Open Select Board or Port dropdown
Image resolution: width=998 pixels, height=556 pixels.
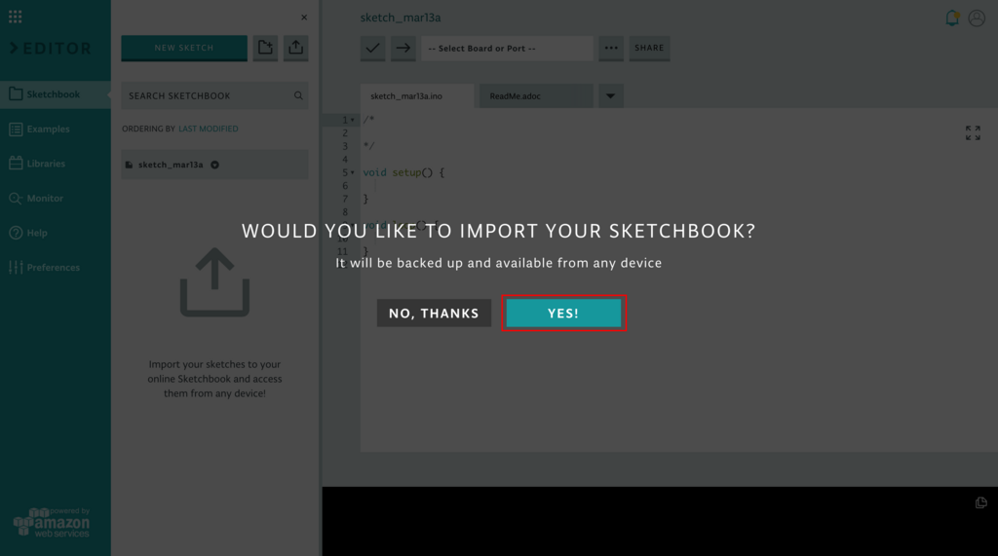coord(507,49)
